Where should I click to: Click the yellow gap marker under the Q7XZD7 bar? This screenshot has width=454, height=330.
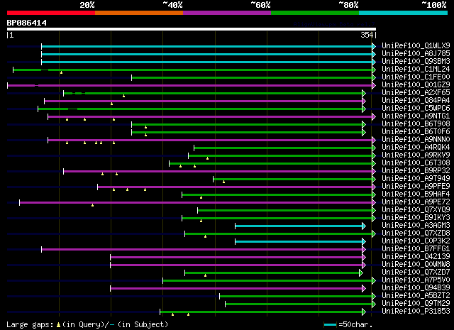tap(205, 276)
